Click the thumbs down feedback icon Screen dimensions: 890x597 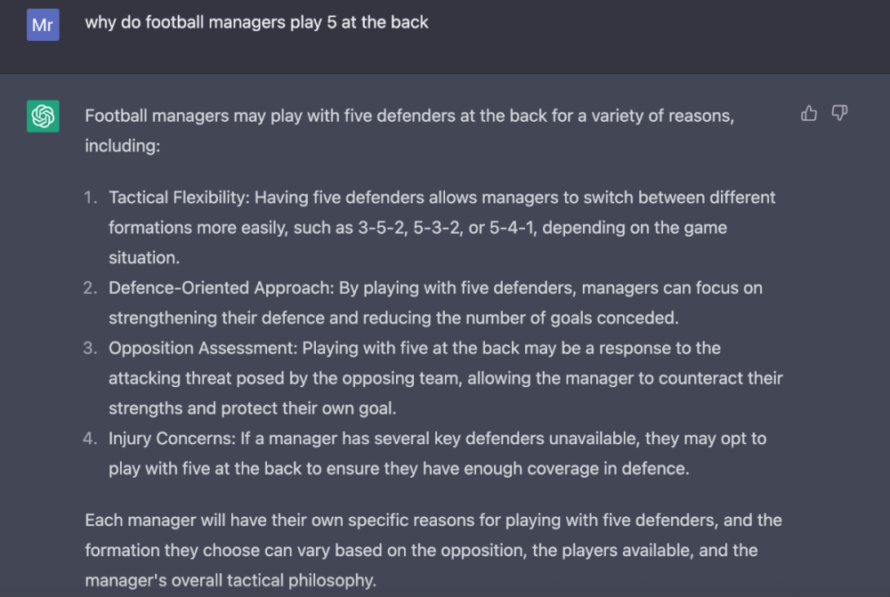839,113
